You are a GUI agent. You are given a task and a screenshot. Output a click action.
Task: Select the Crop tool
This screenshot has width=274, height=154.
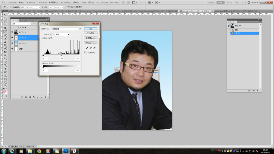point(5,28)
